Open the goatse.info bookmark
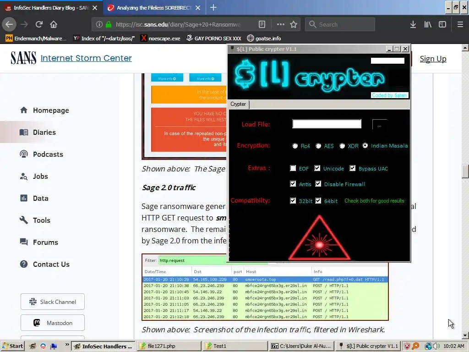Viewport: 469px width, 352px height. [x=264, y=38]
